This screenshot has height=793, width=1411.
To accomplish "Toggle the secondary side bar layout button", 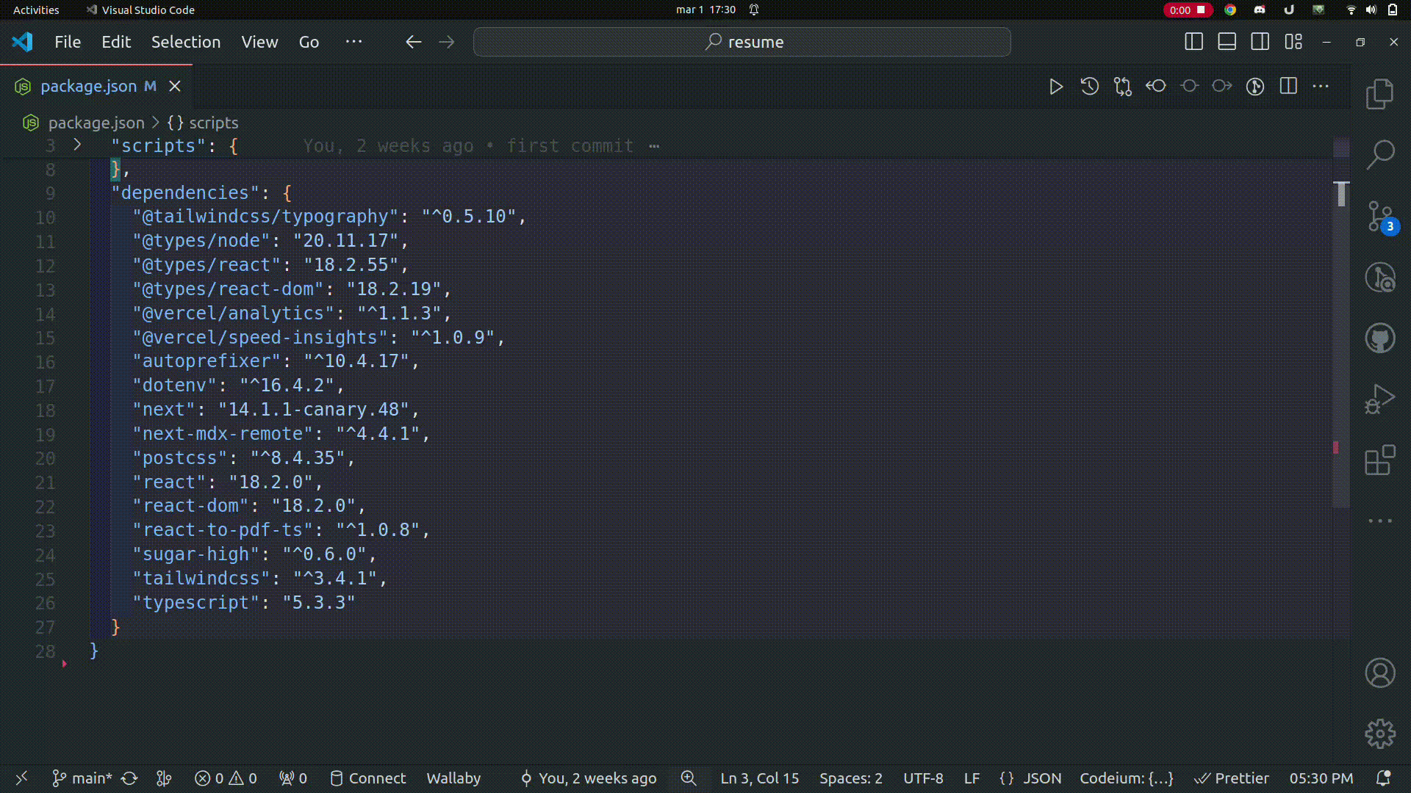I will (x=1260, y=42).
